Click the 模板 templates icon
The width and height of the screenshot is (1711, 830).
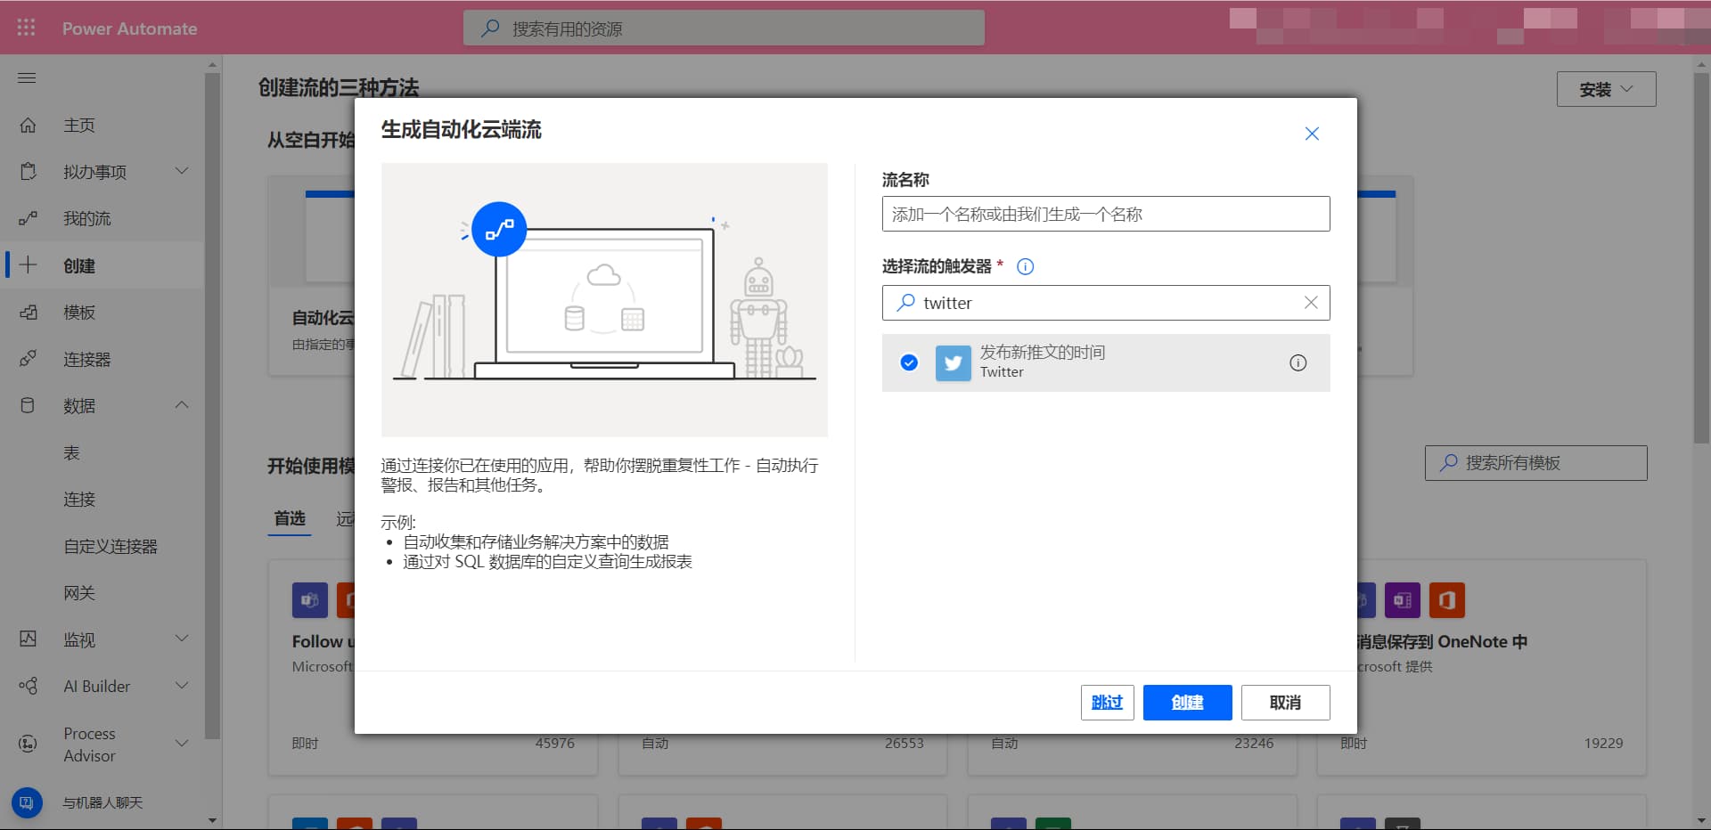pos(28,313)
